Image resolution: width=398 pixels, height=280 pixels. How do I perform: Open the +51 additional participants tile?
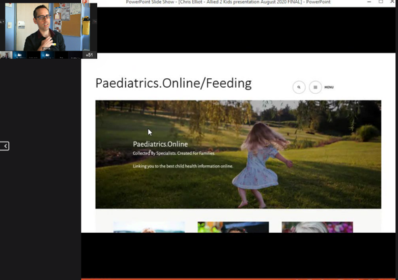pyautogui.click(x=89, y=55)
